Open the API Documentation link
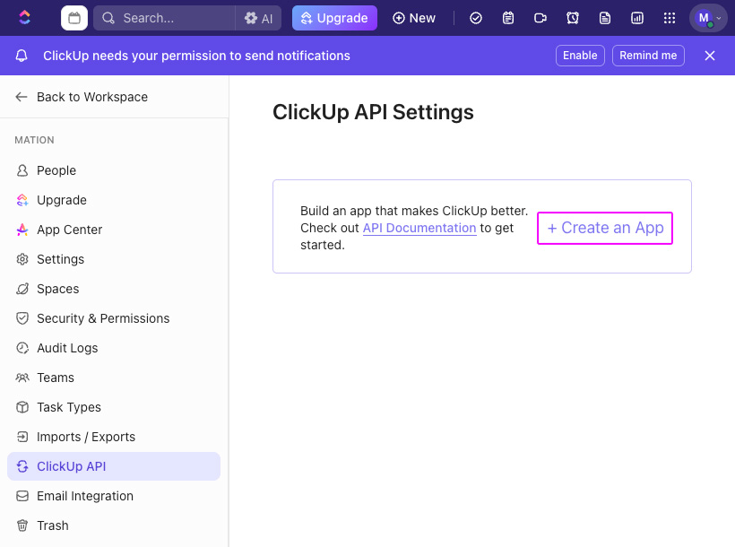This screenshot has height=547, width=735. 419,228
